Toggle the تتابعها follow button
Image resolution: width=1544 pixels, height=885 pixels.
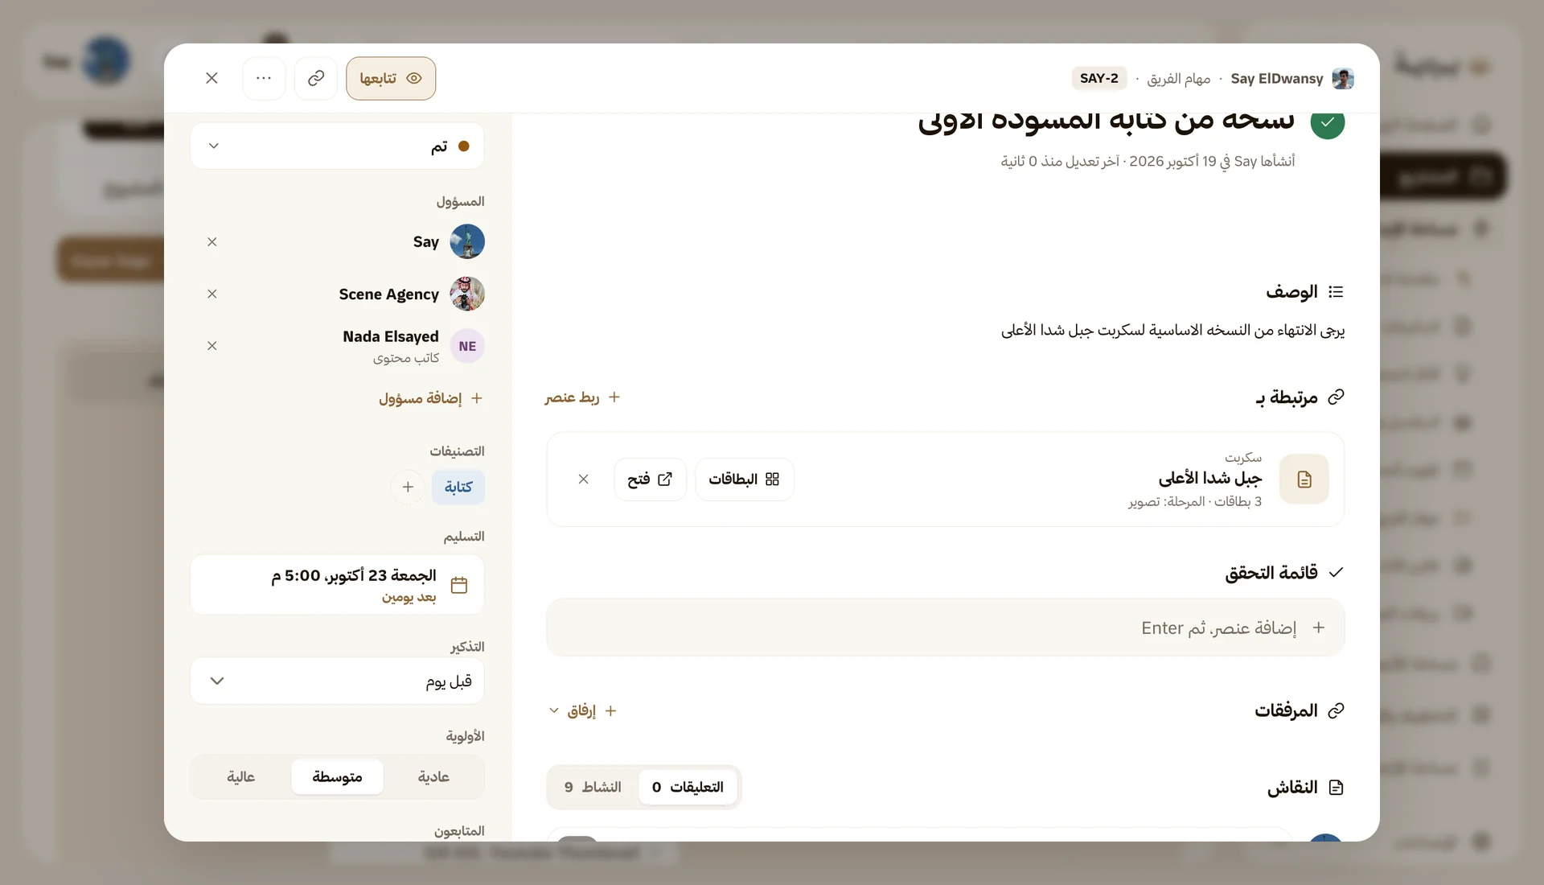[x=391, y=78]
